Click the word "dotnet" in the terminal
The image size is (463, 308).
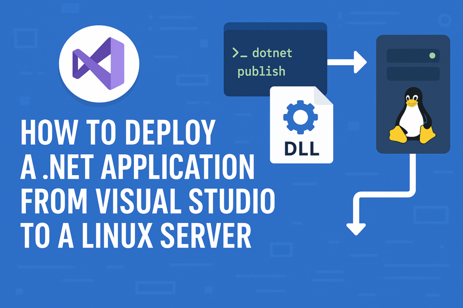272,53
